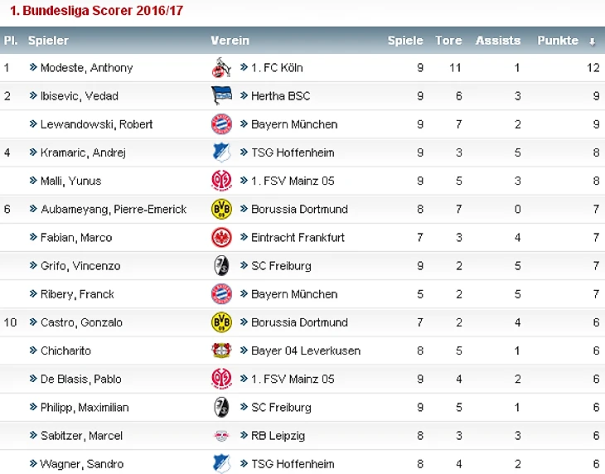The width and height of the screenshot is (605, 474).
Task: Click the TSG Hoffenheim crest beside Kramaric
Action: pyautogui.click(x=221, y=152)
